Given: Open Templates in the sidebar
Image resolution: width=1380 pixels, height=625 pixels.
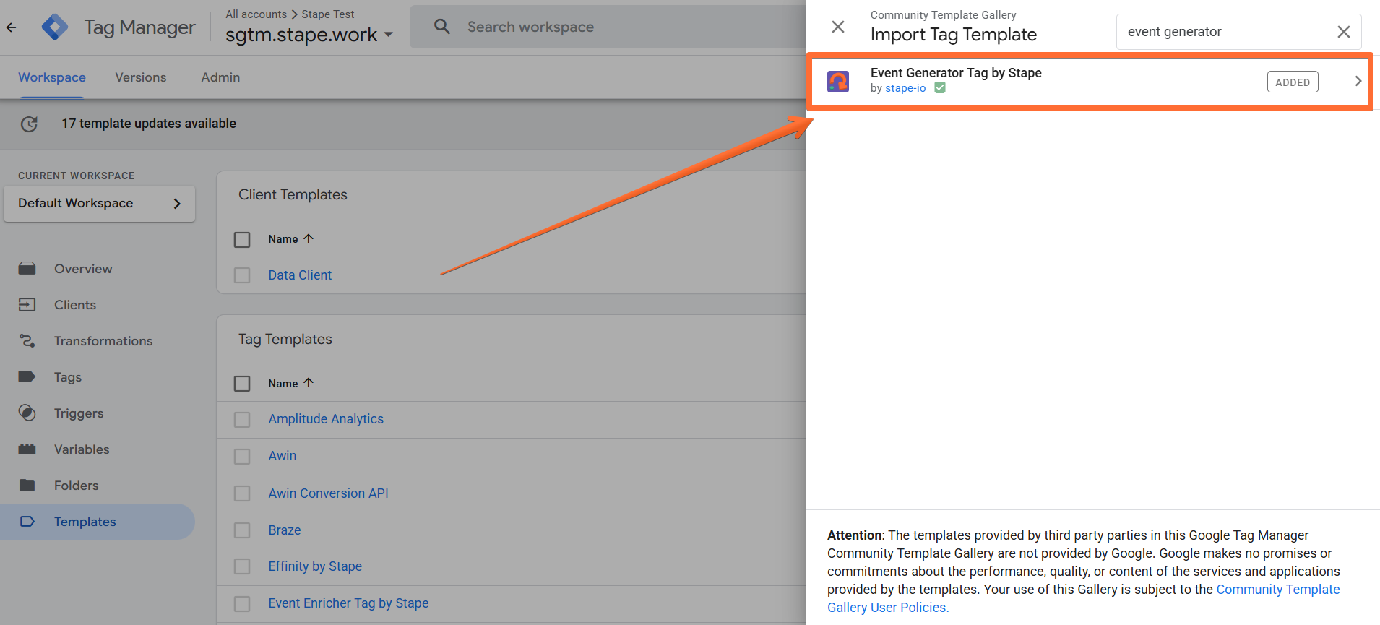Looking at the screenshot, I should 85,522.
